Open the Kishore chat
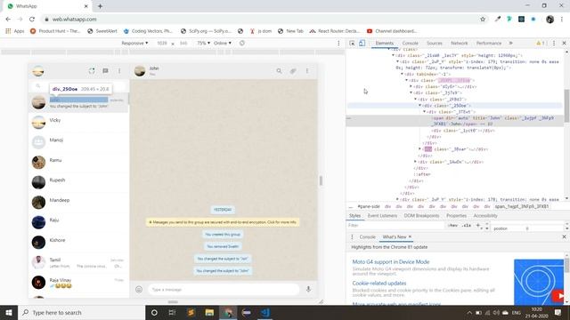 click(78, 243)
